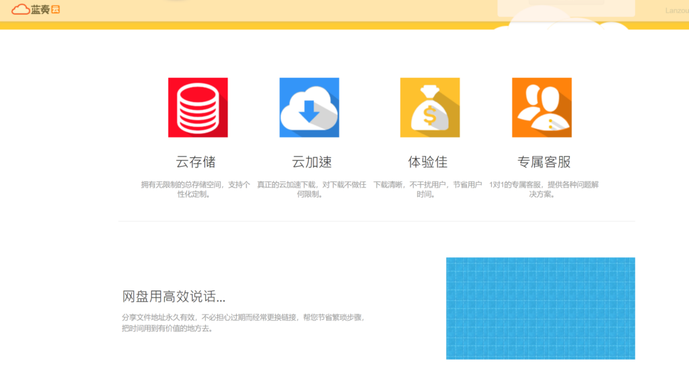This screenshot has width=689, height=371.
Task: Click the orange 云 badge in logo
Action: 56,9
